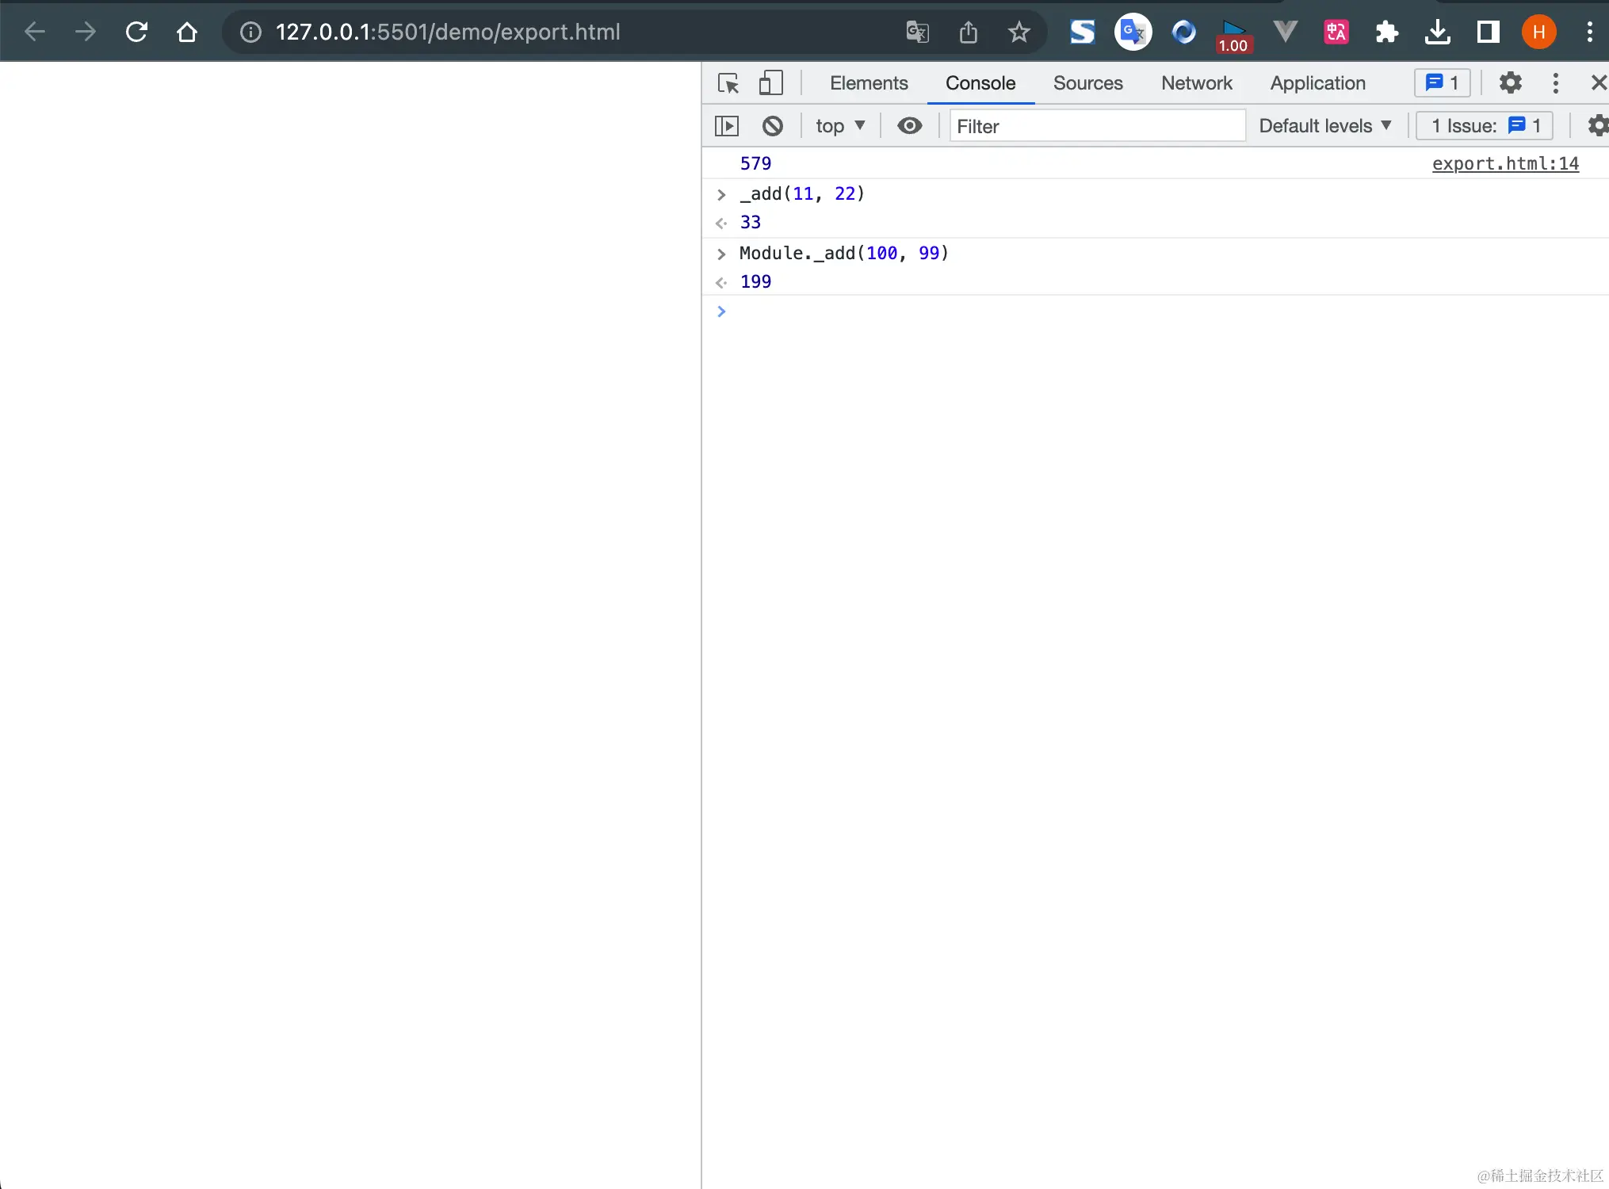1609x1189 pixels.
Task: Select the inspect element tool
Action: click(728, 82)
